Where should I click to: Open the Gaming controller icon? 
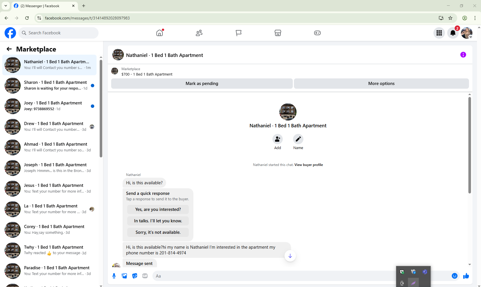(x=317, y=33)
